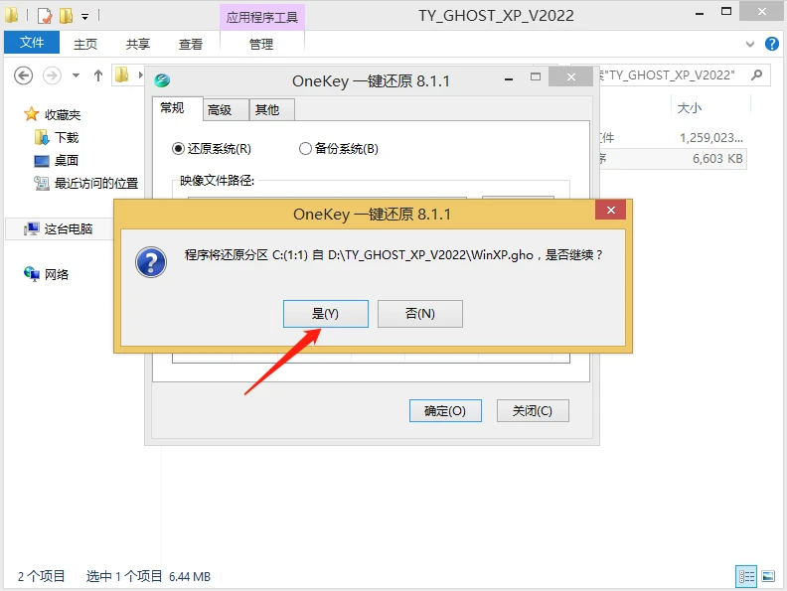This screenshot has height=591, width=787.
Task: Close the yellow OneKey confirmation dialog
Action: coord(610,211)
